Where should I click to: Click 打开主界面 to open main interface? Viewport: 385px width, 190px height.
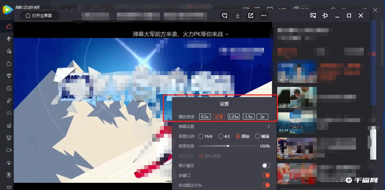coord(40,16)
